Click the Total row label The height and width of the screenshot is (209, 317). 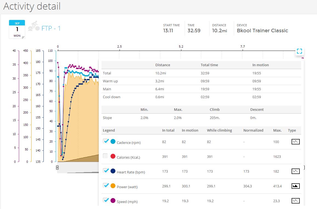click(107, 73)
